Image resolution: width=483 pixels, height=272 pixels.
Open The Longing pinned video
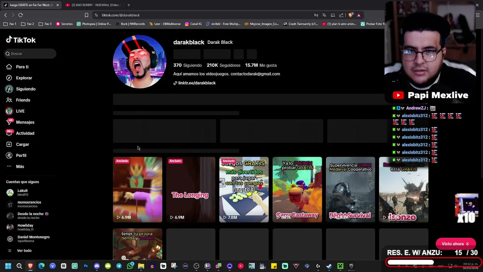(191, 190)
